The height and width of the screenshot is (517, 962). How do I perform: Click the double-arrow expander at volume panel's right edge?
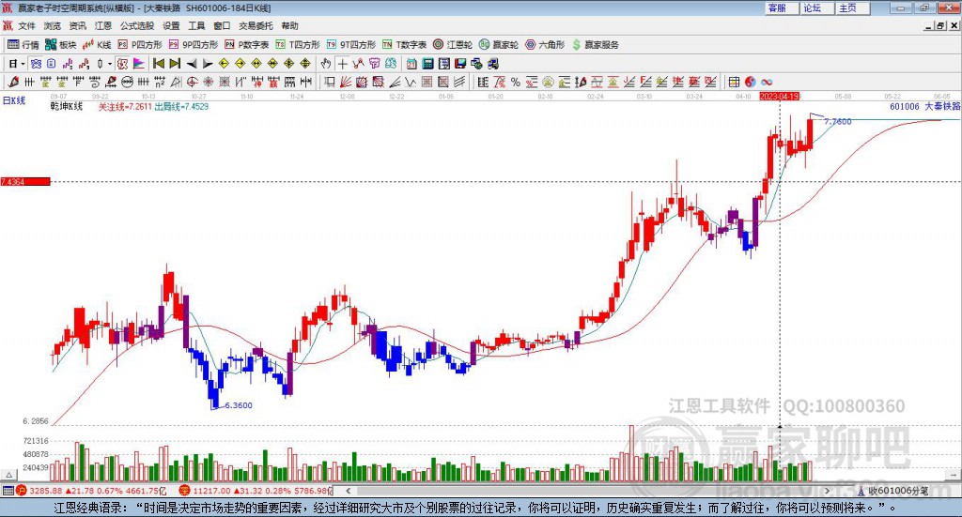tap(954, 475)
